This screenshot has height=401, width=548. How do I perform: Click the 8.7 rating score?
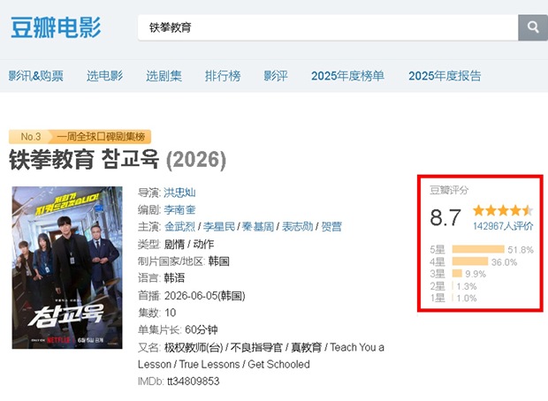(x=445, y=217)
